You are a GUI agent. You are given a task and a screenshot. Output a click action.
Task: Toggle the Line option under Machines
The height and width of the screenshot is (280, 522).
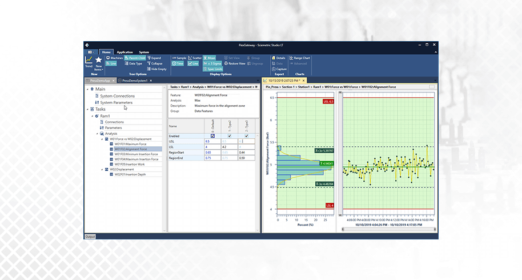pos(111,63)
